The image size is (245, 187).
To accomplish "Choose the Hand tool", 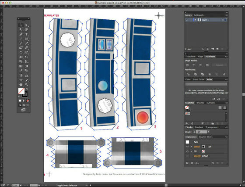I will tap(21, 85).
